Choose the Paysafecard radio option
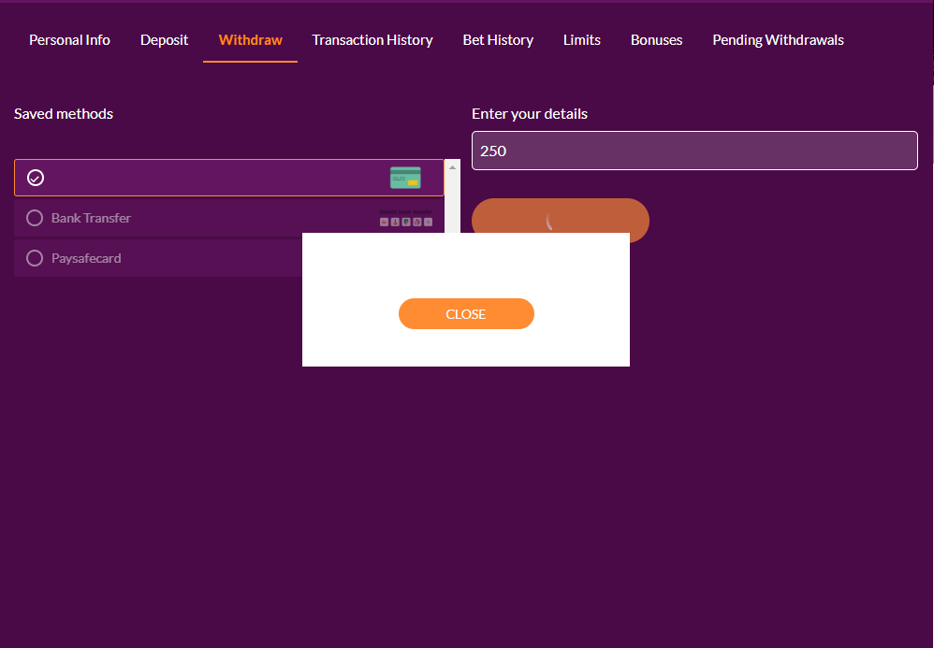This screenshot has height=648, width=934. click(x=35, y=258)
